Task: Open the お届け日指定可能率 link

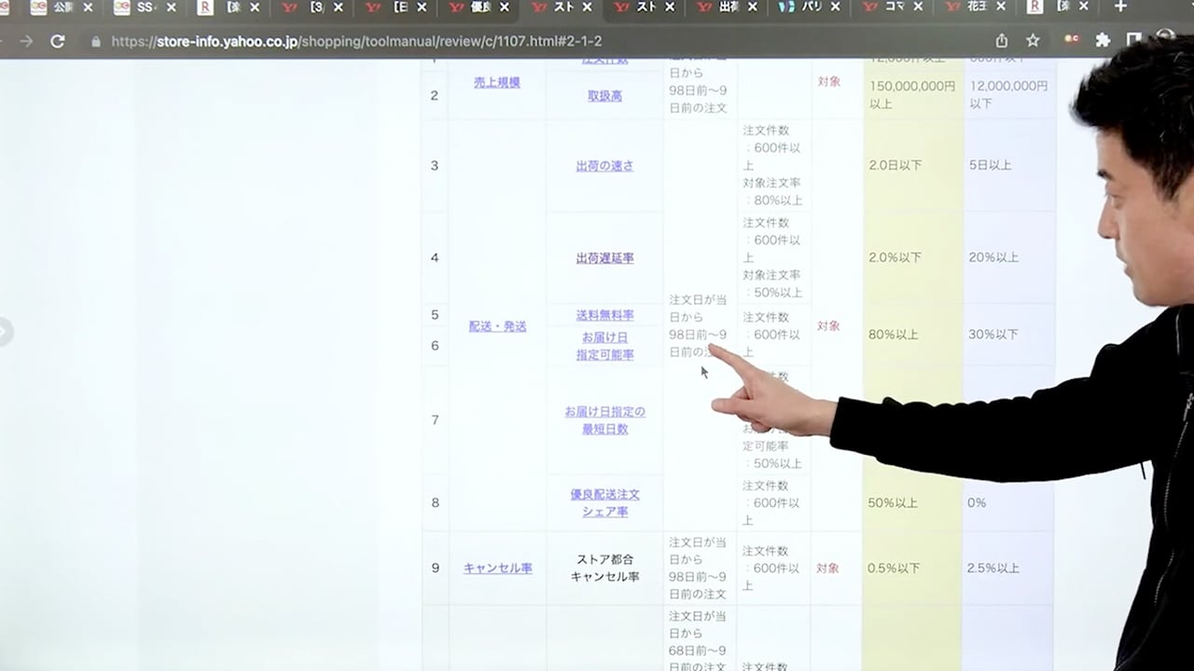Action: point(605,346)
